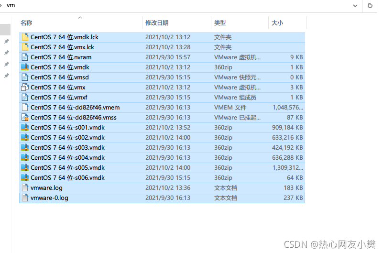Click the s002.vmdk archive icon

25,137
